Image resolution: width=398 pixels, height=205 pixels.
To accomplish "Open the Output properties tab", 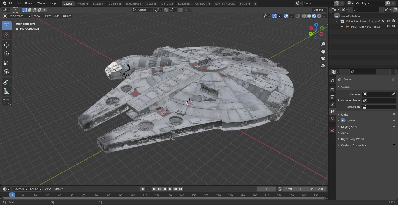I will pyautogui.click(x=332, y=97).
